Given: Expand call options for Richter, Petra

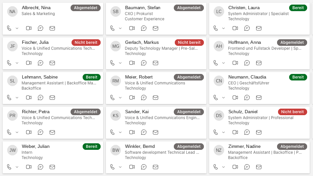Looking at the screenshot, I should [x=17, y=132].
